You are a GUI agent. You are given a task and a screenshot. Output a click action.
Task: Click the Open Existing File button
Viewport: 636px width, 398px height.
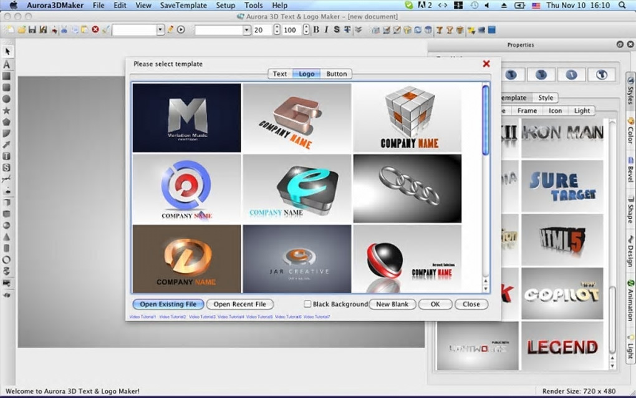pos(168,304)
